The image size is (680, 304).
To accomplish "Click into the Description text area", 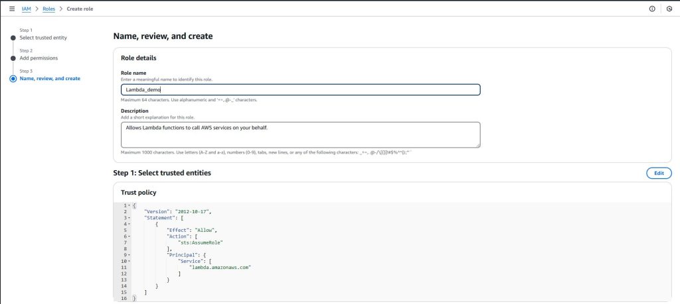I will tap(300, 134).
